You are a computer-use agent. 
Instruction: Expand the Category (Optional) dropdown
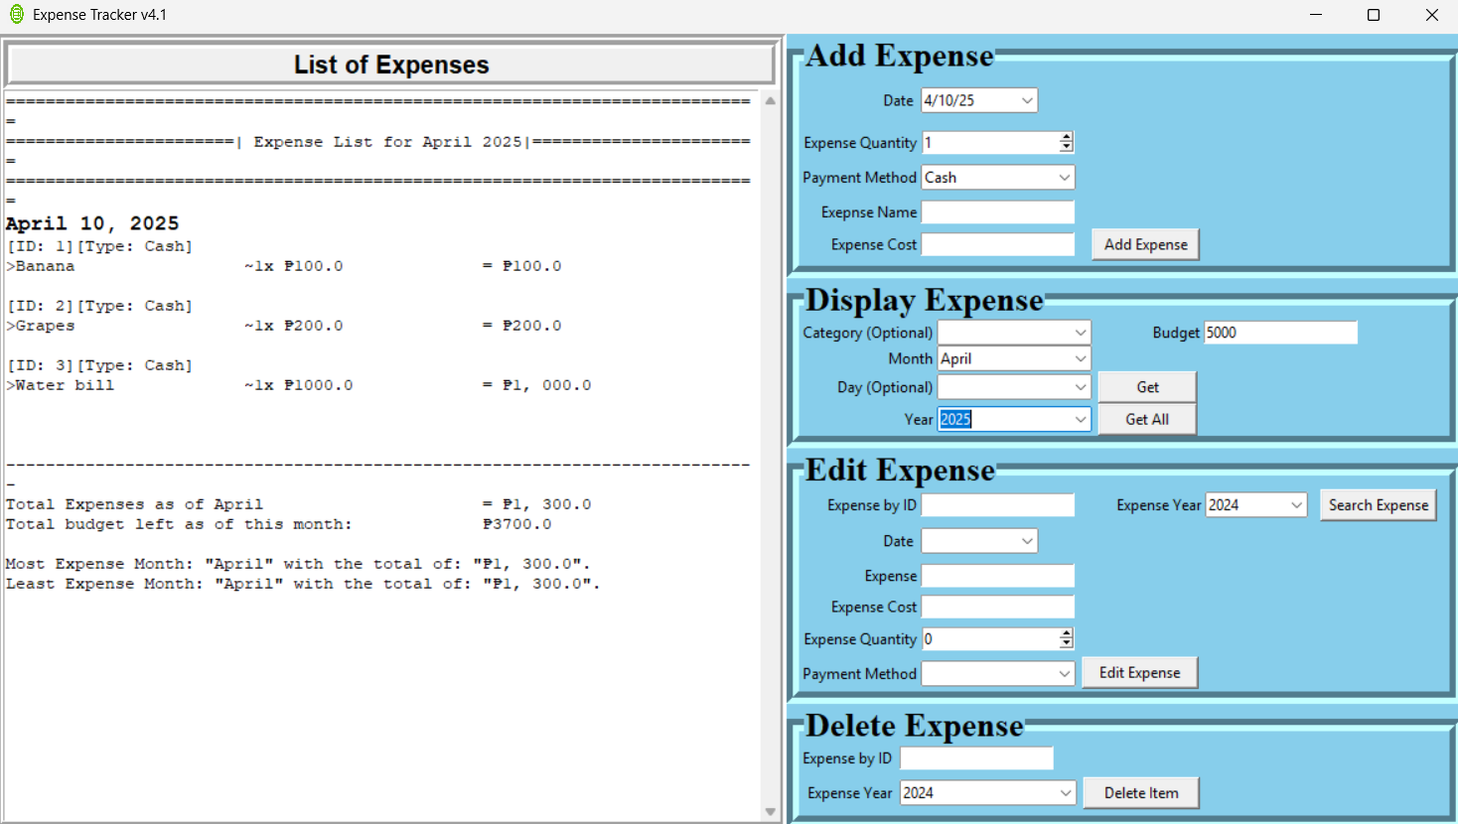tap(1081, 333)
